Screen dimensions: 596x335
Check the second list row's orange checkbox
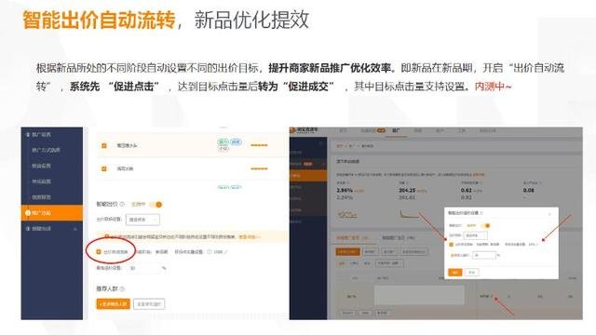coord(103,168)
